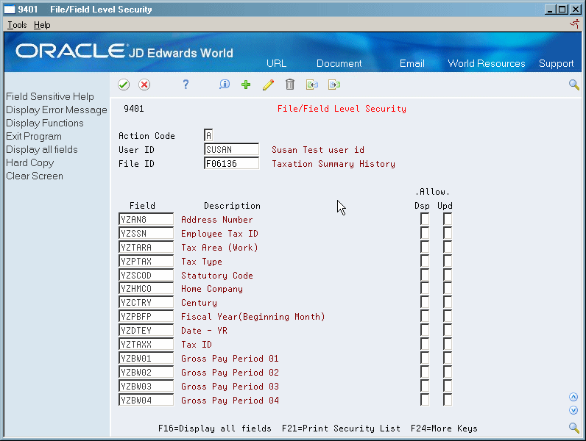Click the scroll down arrow icon

(x=573, y=410)
